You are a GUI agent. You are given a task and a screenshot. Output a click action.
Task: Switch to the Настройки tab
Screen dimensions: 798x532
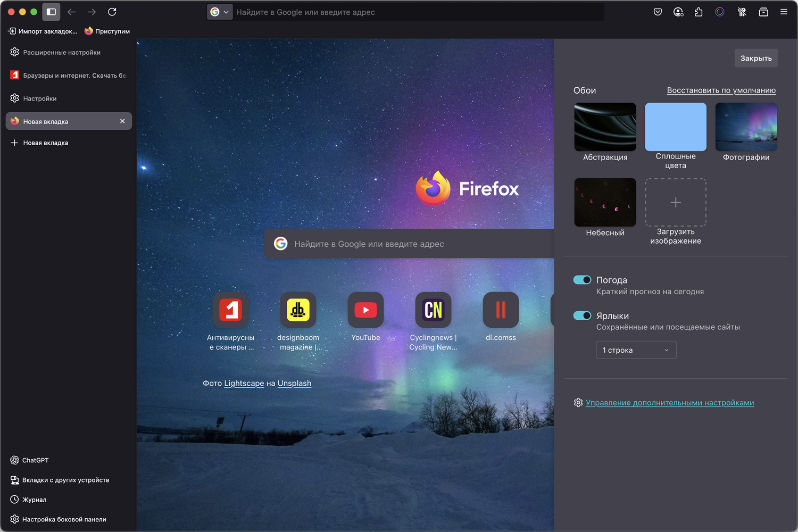pyautogui.click(x=69, y=98)
